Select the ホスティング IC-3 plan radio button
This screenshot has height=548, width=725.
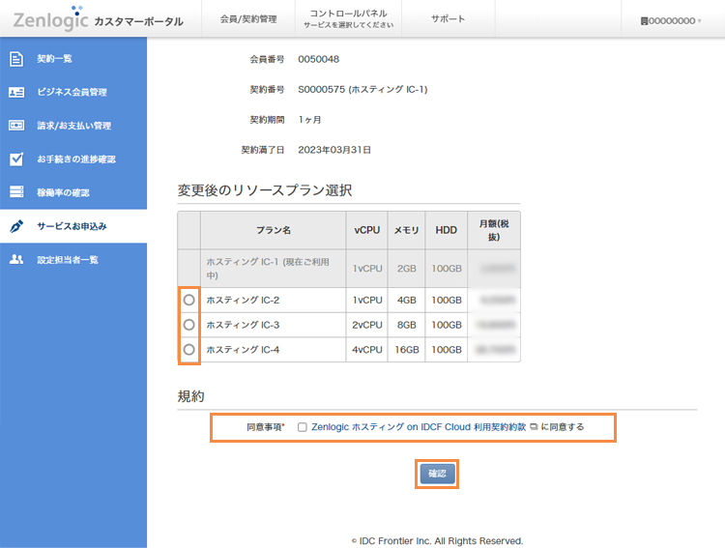point(188,325)
